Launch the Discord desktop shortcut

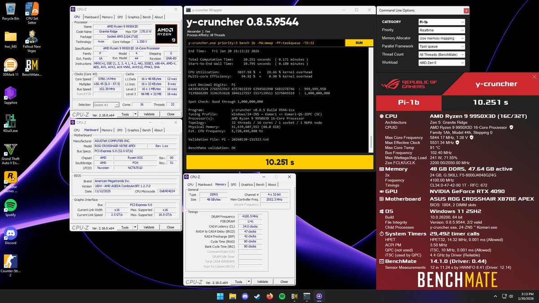pos(10,237)
